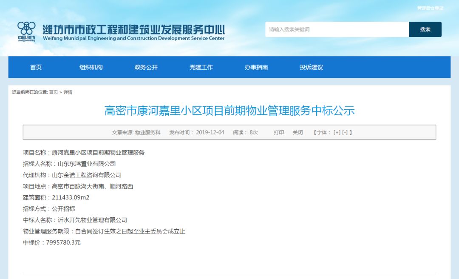Decrease font size with [-]
Viewport: 459px width, 279px height.
[345, 132]
